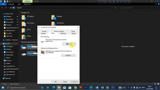The width and height of the screenshot is (160, 90).
Task: Open Mail app from taskbar
Action: (64, 87)
